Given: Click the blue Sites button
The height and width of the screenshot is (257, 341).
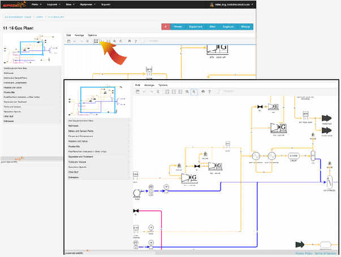Looking at the screenshot, I should 213,27.
